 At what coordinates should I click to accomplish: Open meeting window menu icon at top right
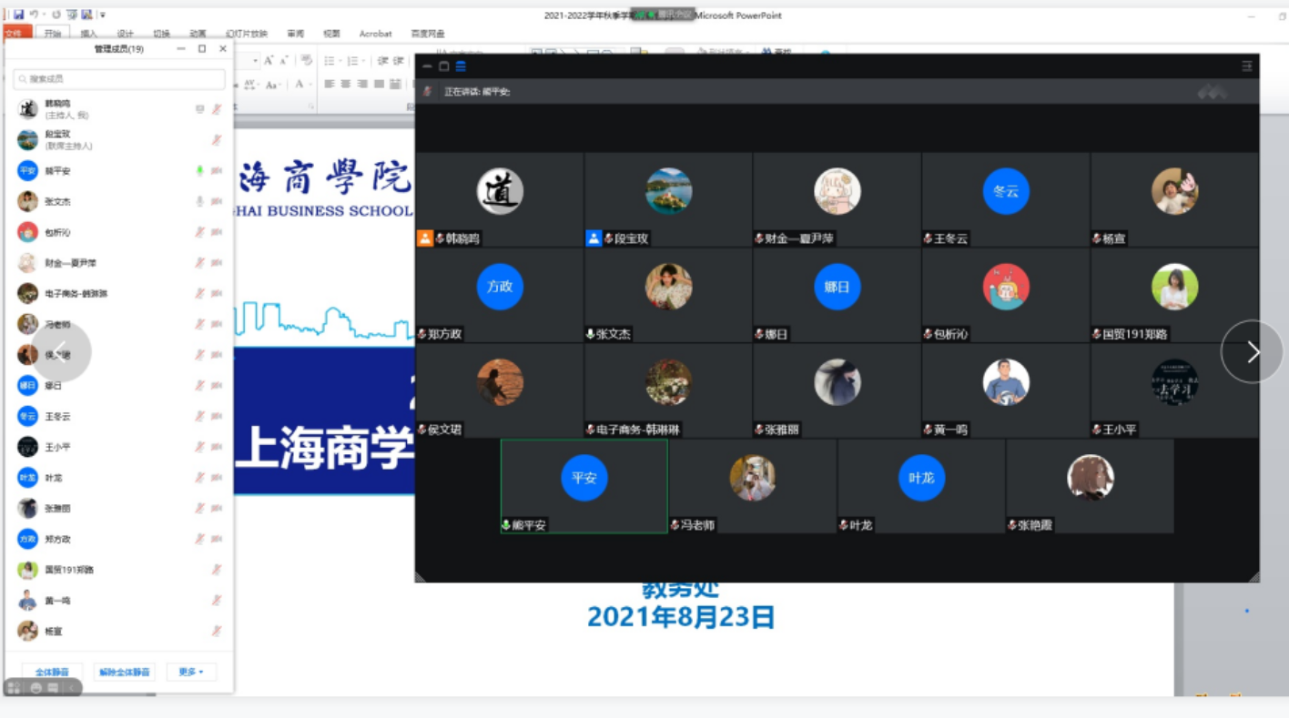tap(1246, 66)
